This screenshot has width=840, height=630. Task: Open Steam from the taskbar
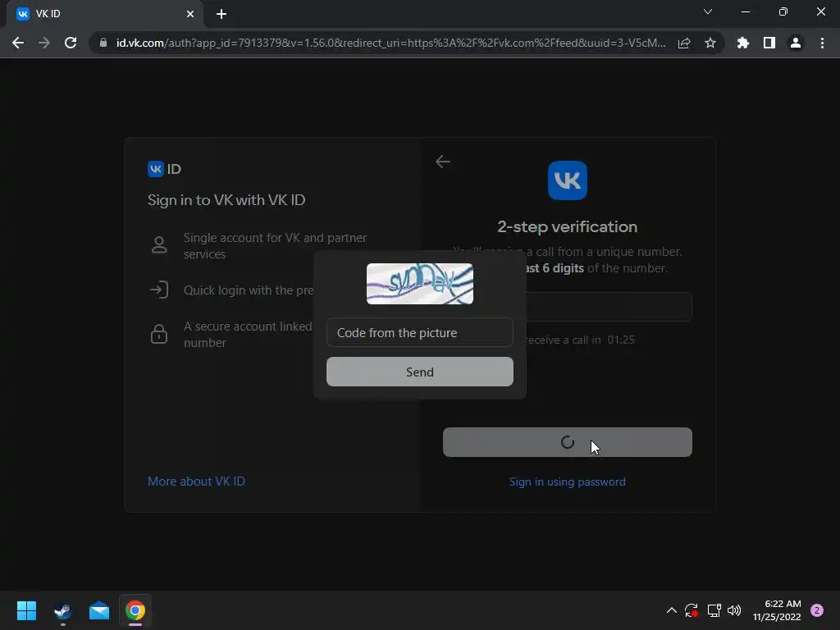tap(62, 610)
